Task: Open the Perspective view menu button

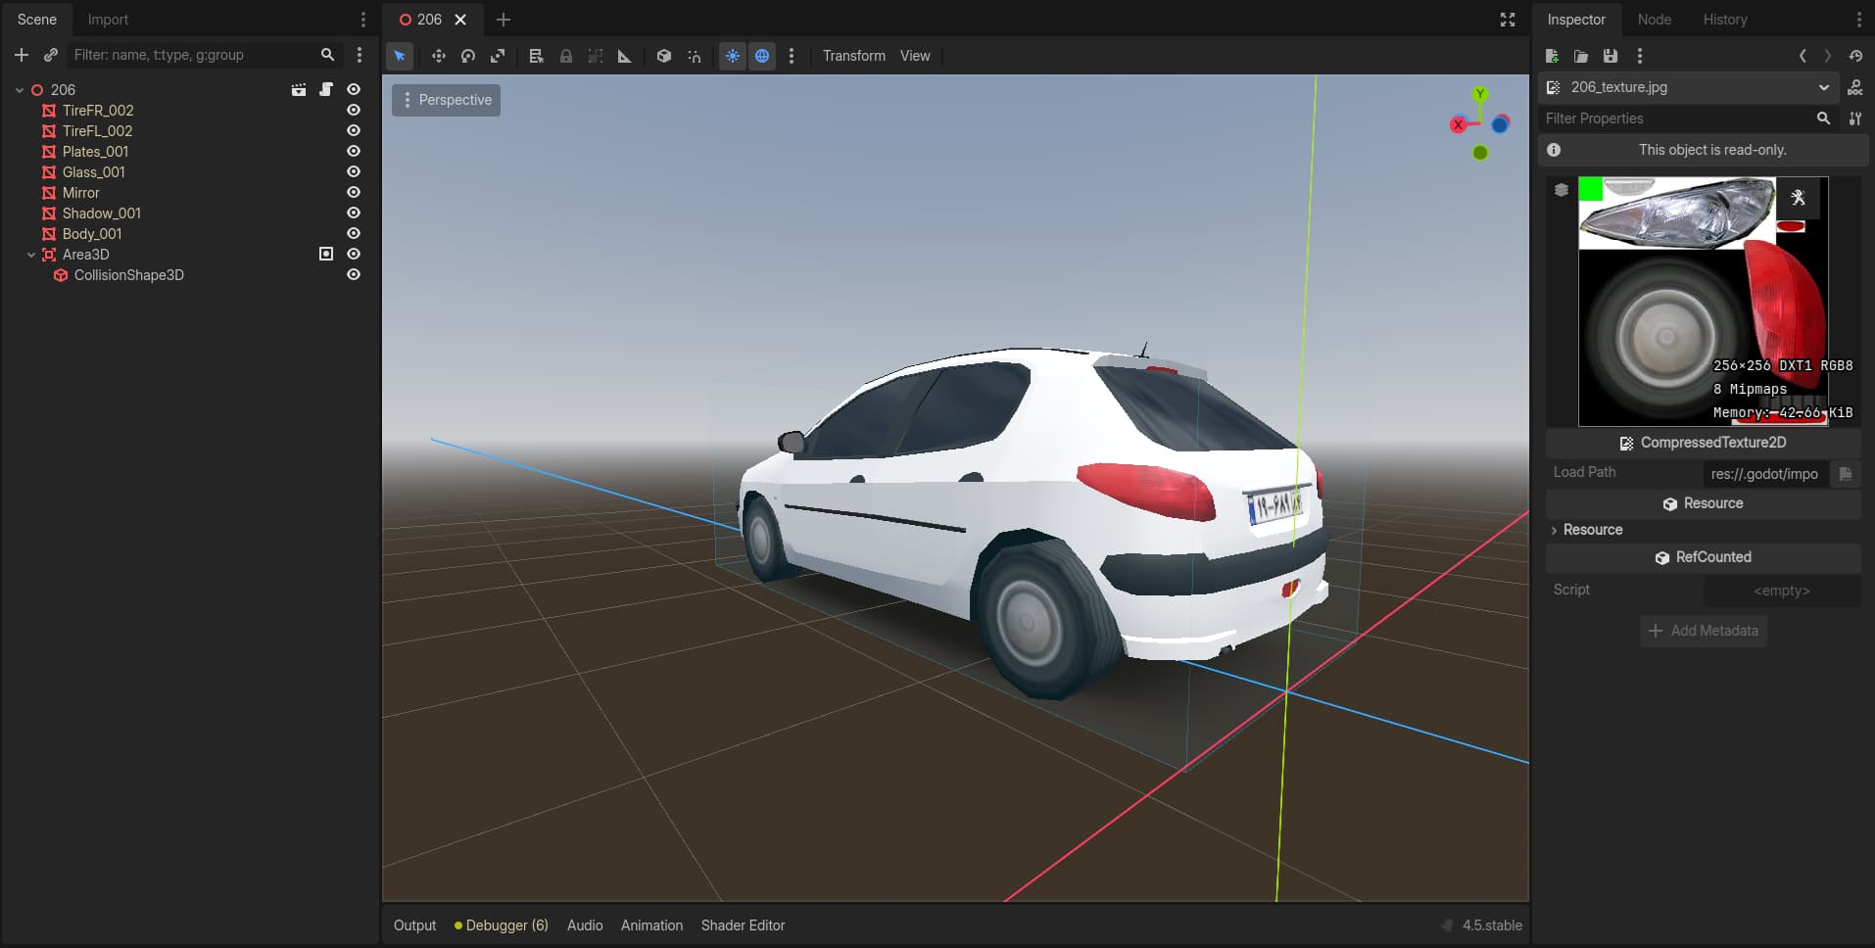Action: coord(447,100)
